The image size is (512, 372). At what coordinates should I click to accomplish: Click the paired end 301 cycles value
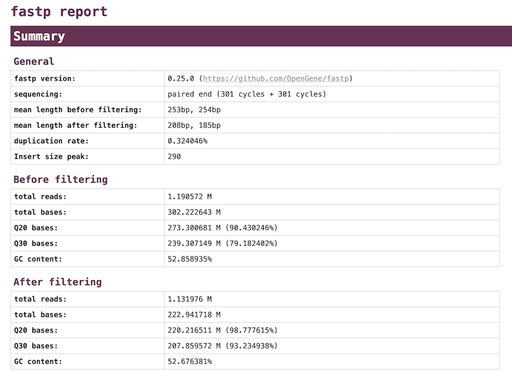coord(247,94)
